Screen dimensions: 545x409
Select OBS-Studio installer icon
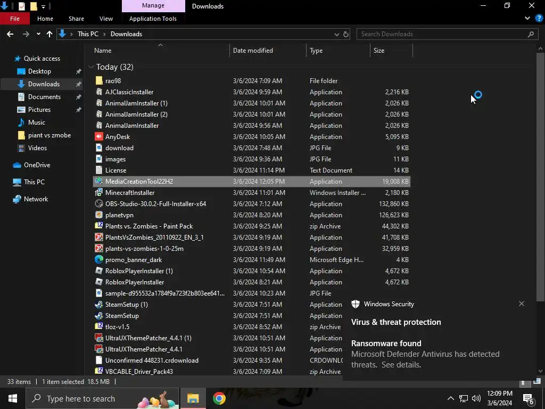(99, 204)
